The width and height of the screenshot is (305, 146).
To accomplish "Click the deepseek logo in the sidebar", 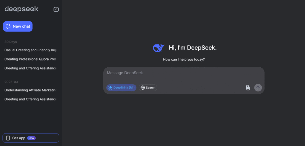I will [21, 9].
